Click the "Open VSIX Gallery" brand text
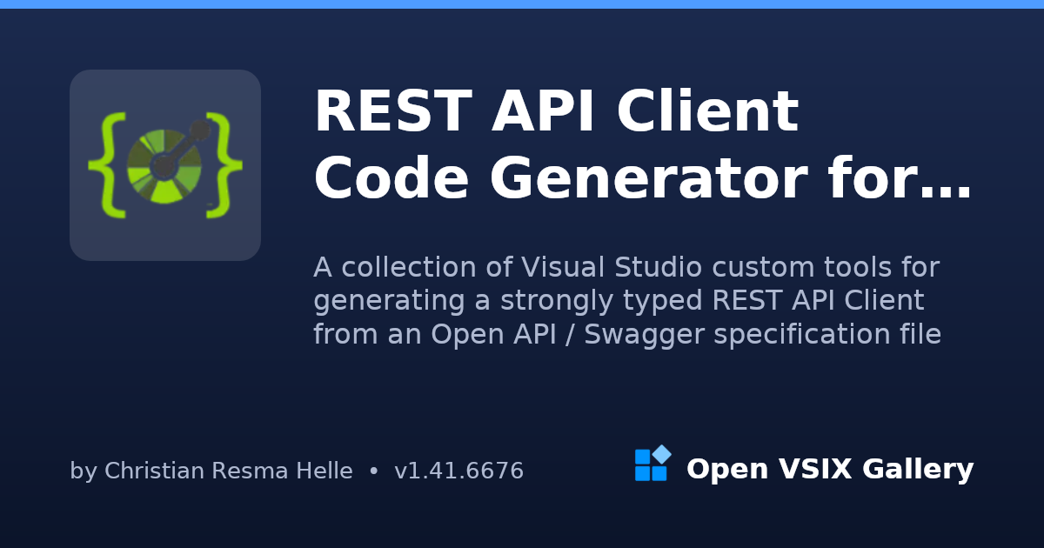 point(830,470)
